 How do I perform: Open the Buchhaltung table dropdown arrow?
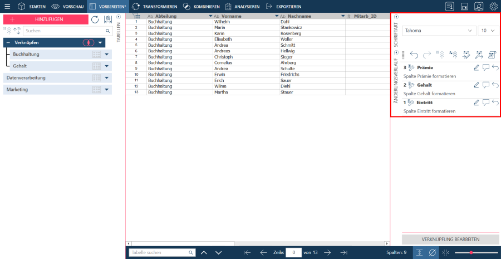(x=107, y=55)
